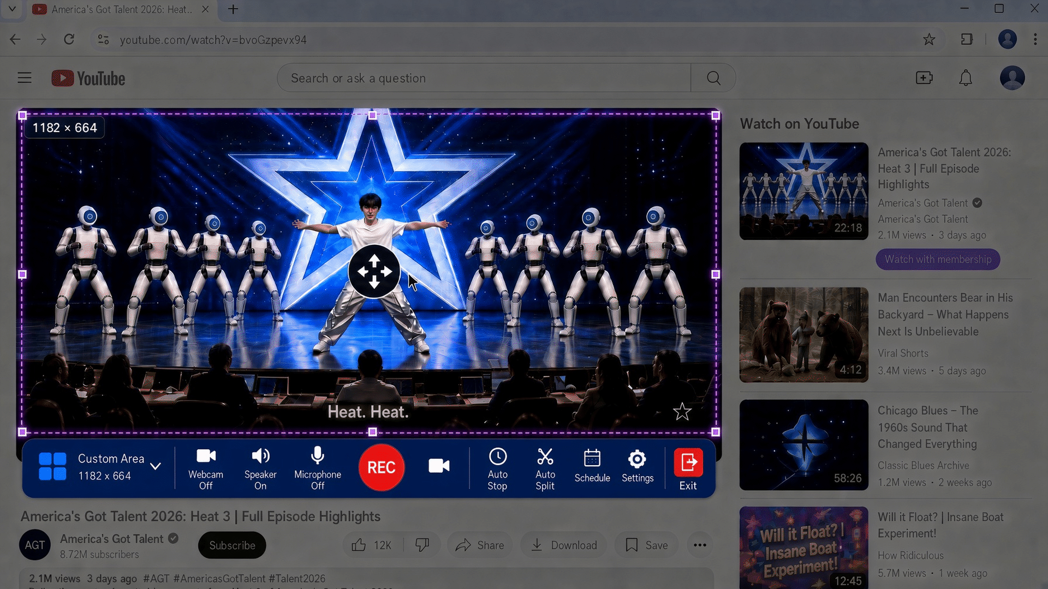
Task: Open Auto Stop timer settings
Action: [497, 469]
